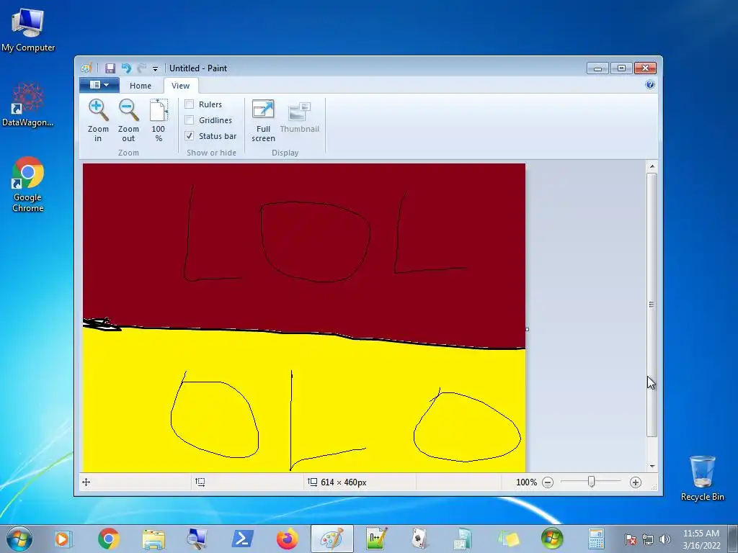Click the vertical scrollbar thumb
738x553 pixels.
pos(652,305)
